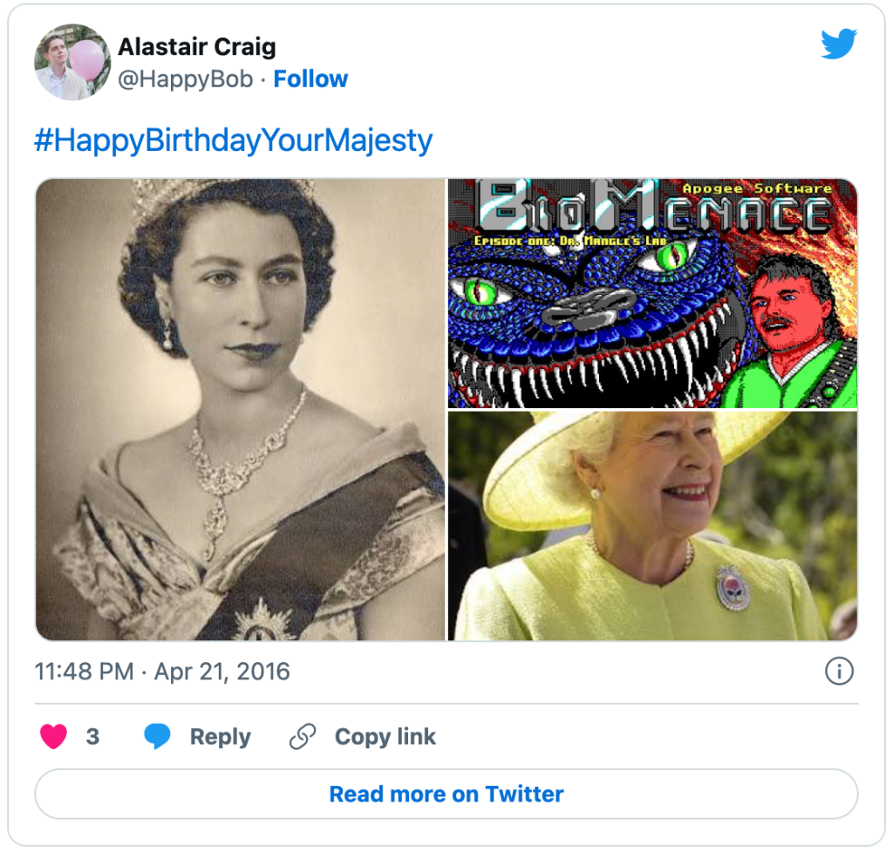Click the 11:48 PM time text

coord(84,672)
